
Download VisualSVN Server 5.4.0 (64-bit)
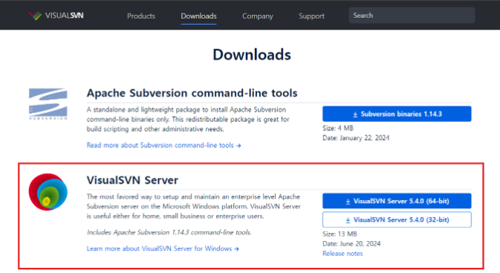coord(397,201)
